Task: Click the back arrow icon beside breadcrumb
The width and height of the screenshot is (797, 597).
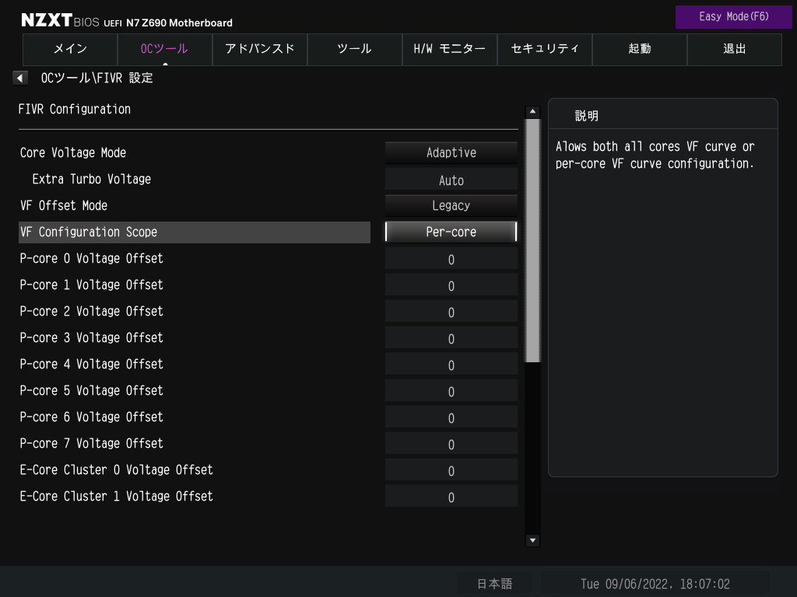Action: pos(20,78)
